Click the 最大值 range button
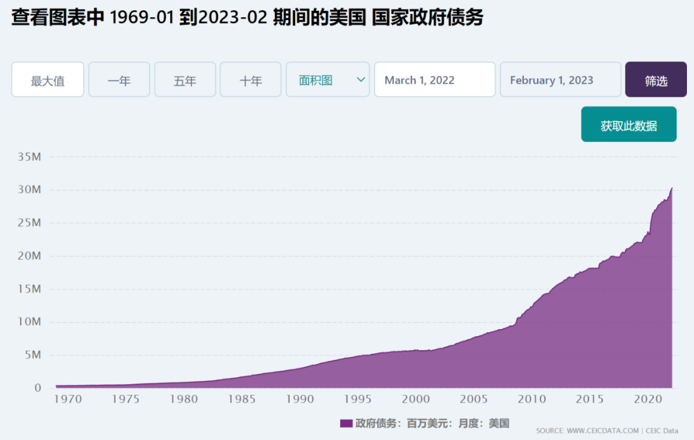The width and height of the screenshot is (694, 440). [48, 80]
